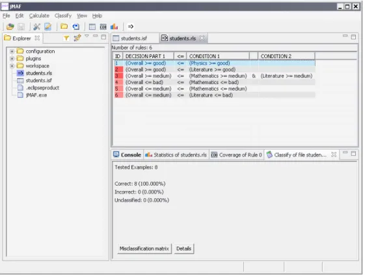Expand the plugins folder
This screenshot has width=365, height=277.
(12, 59)
